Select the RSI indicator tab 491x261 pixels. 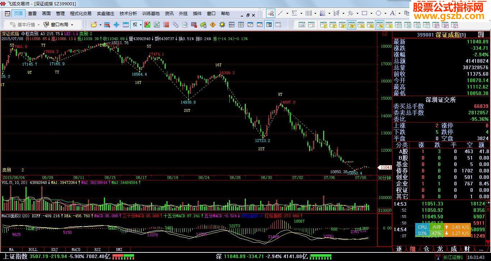97,249
